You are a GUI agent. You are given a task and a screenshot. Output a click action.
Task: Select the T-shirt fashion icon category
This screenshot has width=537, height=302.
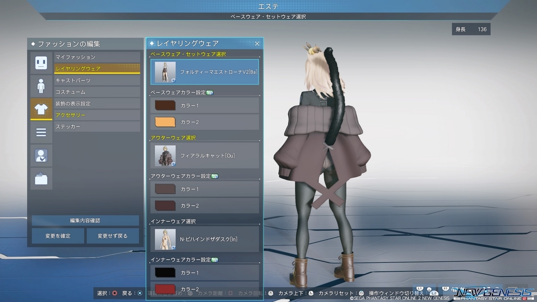point(41,109)
